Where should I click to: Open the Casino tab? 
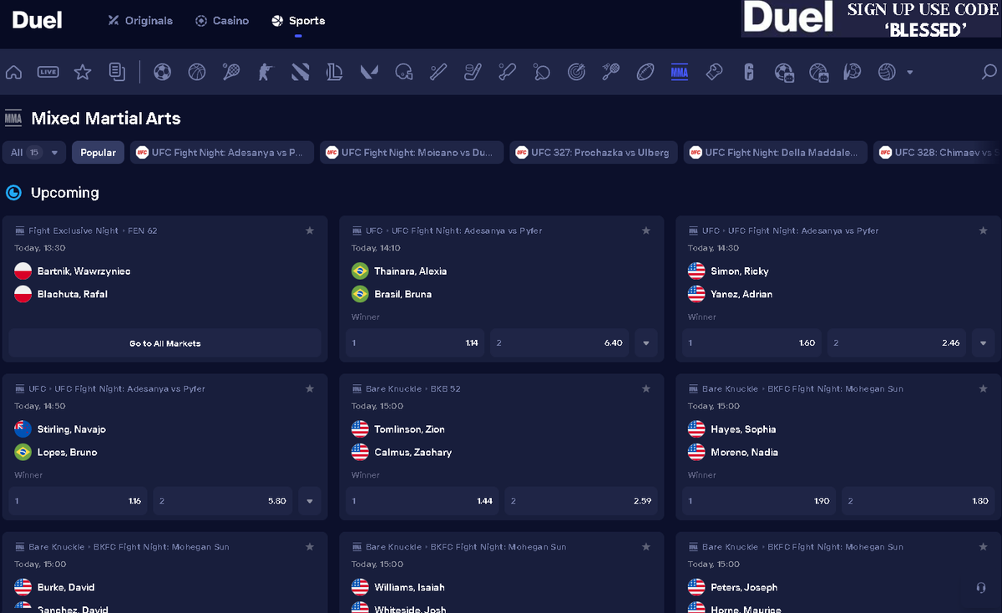tap(222, 21)
